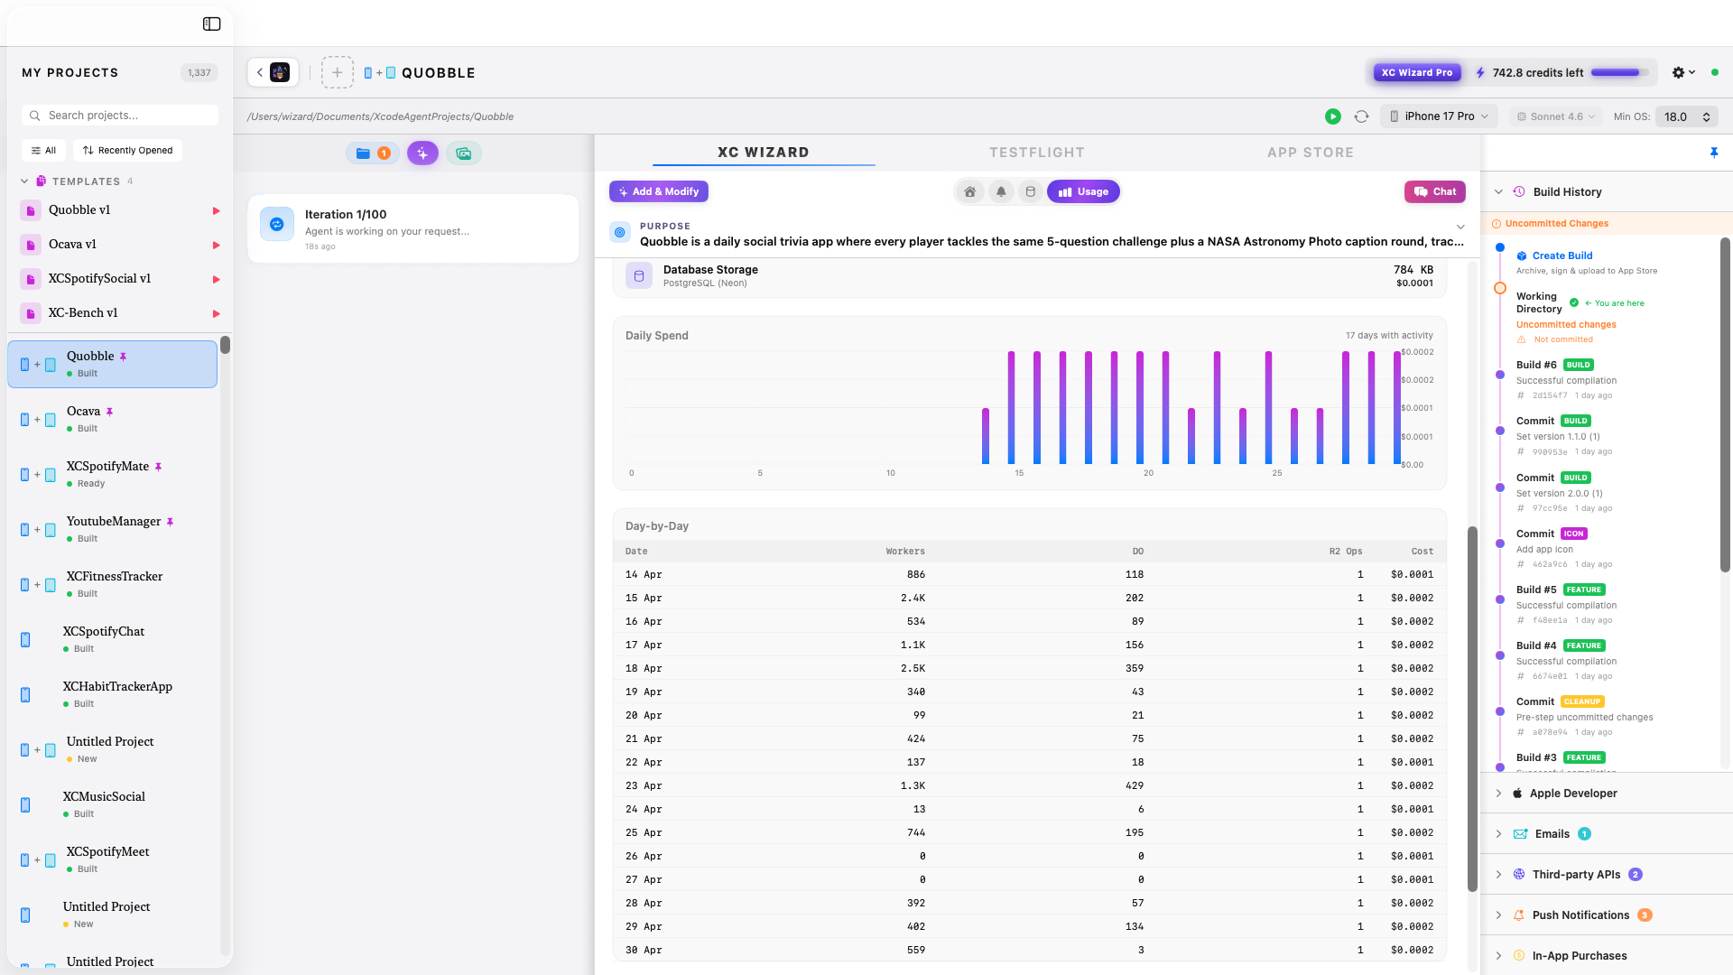Select the YoutubeManager project

(x=113, y=529)
